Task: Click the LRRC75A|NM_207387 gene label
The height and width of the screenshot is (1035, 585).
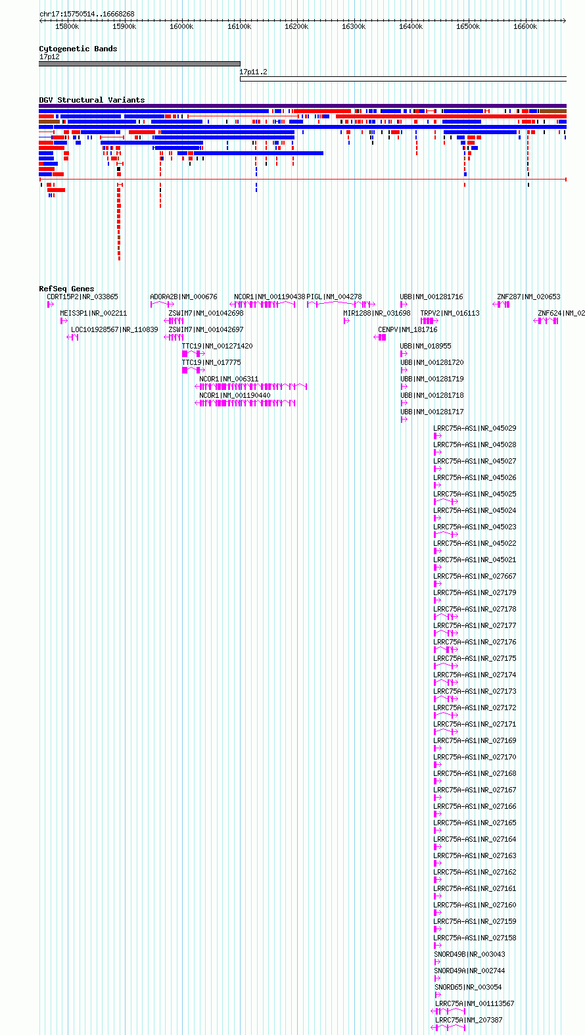Action: pos(469,1020)
